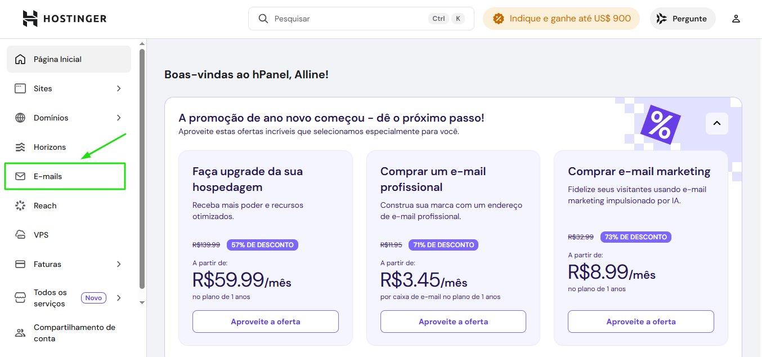This screenshot has width=762, height=357.
Task: Click the account sharing people icon
Action: click(x=20, y=333)
